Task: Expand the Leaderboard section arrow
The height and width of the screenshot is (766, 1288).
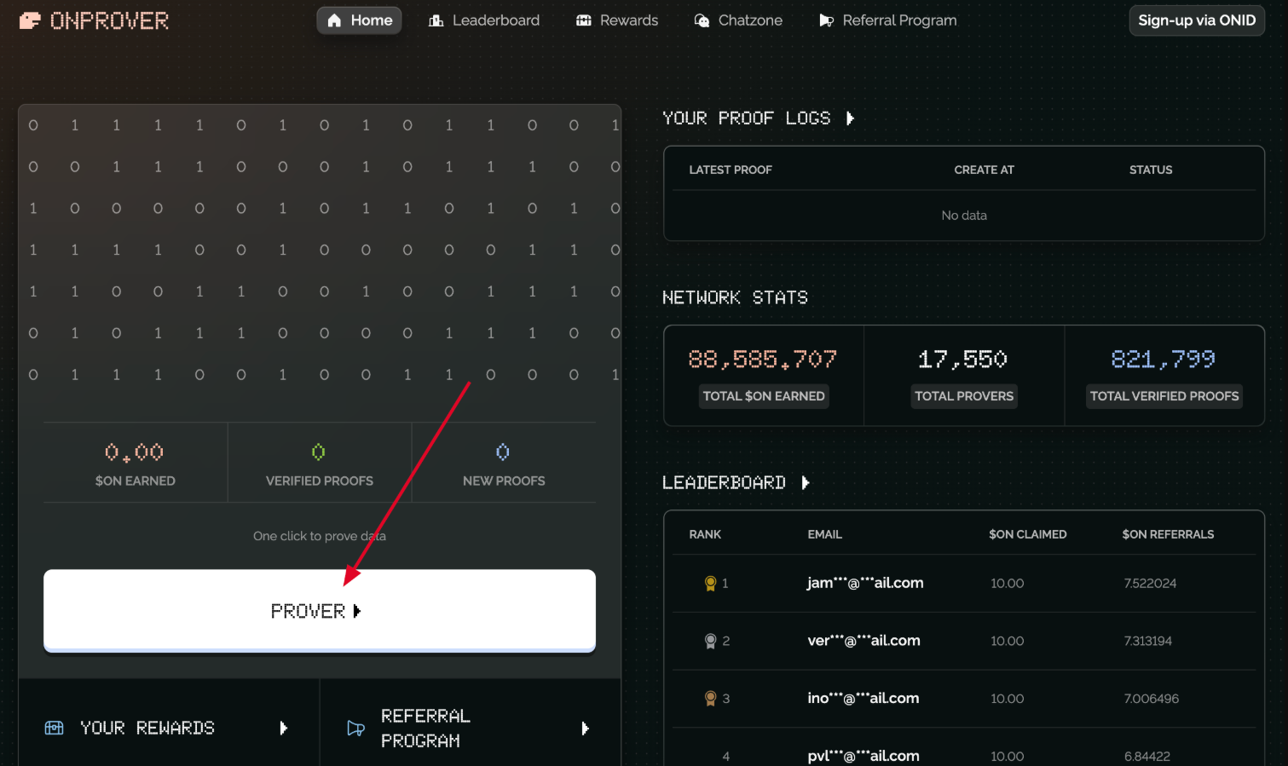Action: 806,483
